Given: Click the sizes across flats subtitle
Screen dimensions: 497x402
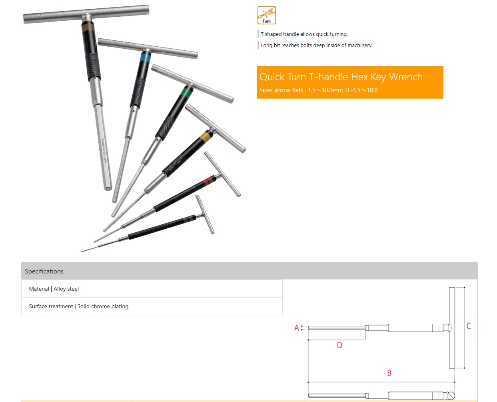Looking at the screenshot, I should click(x=318, y=90).
